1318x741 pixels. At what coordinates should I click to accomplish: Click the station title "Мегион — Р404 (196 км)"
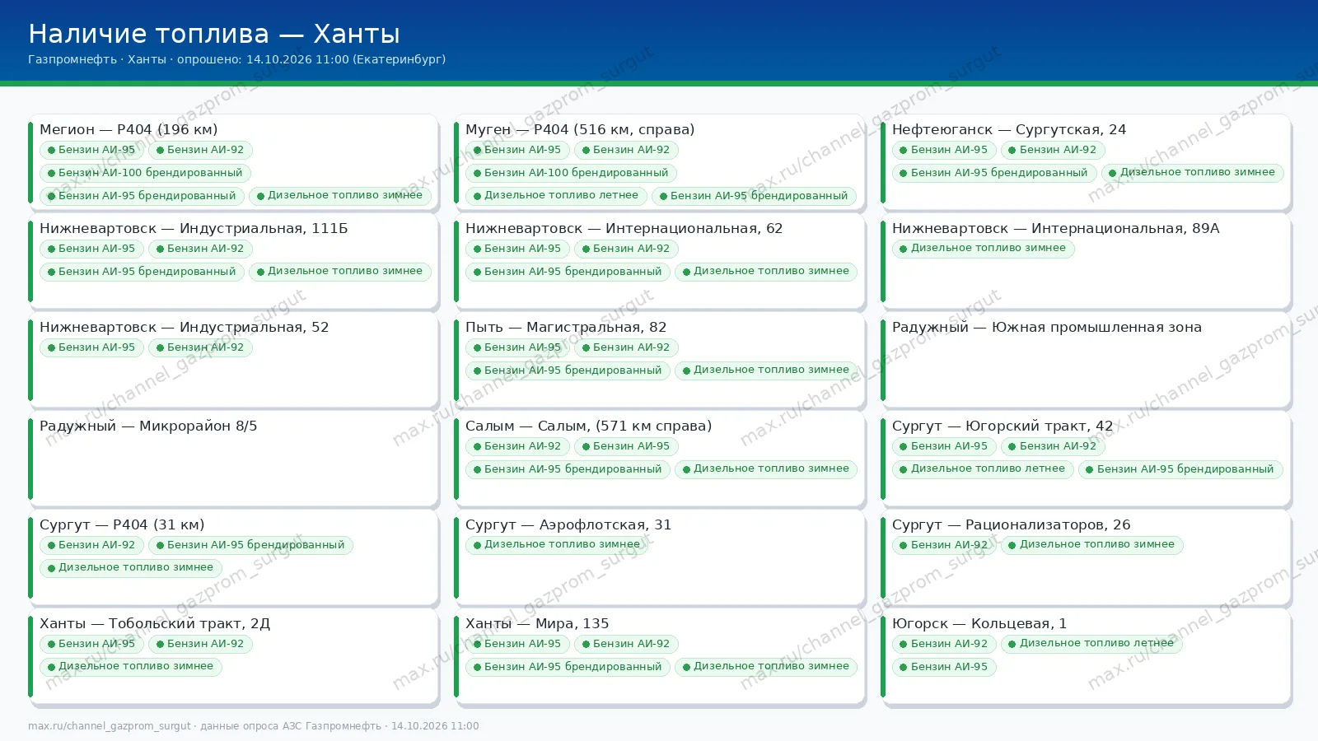coord(129,129)
